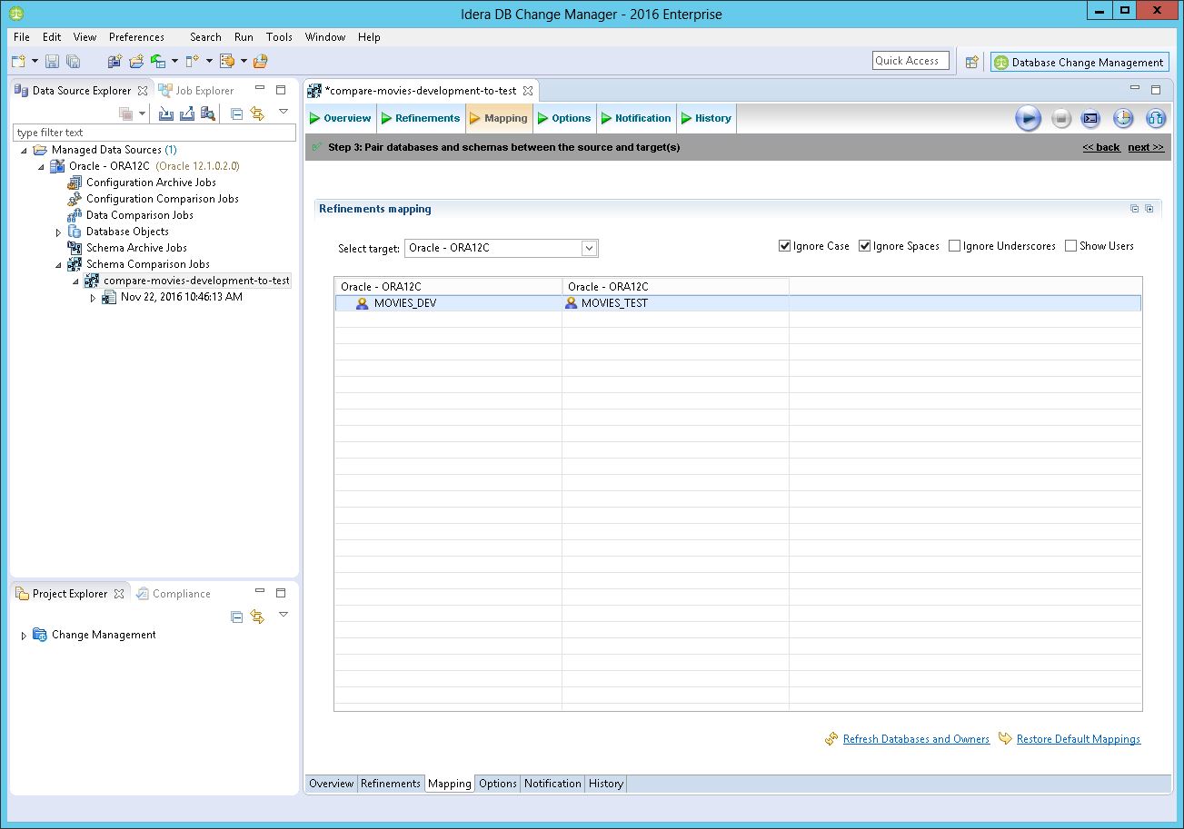The height and width of the screenshot is (829, 1184).
Task: Toggle the Ignore Case checkbox
Action: pyautogui.click(x=784, y=246)
